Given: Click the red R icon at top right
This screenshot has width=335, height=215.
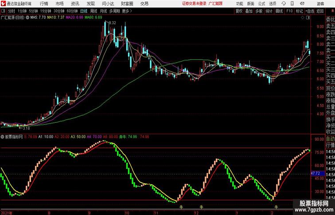Looking at the screenshot, I should (332, 11).
